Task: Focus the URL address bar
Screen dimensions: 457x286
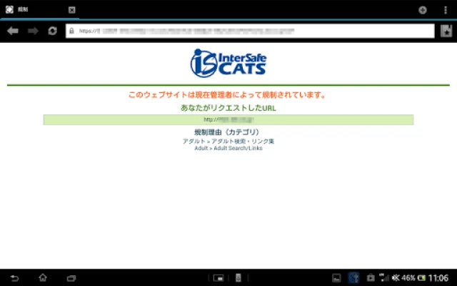Action: (x=250, y=31)
